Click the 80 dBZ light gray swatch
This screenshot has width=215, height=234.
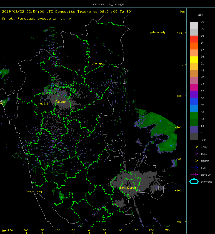point(194,25)
